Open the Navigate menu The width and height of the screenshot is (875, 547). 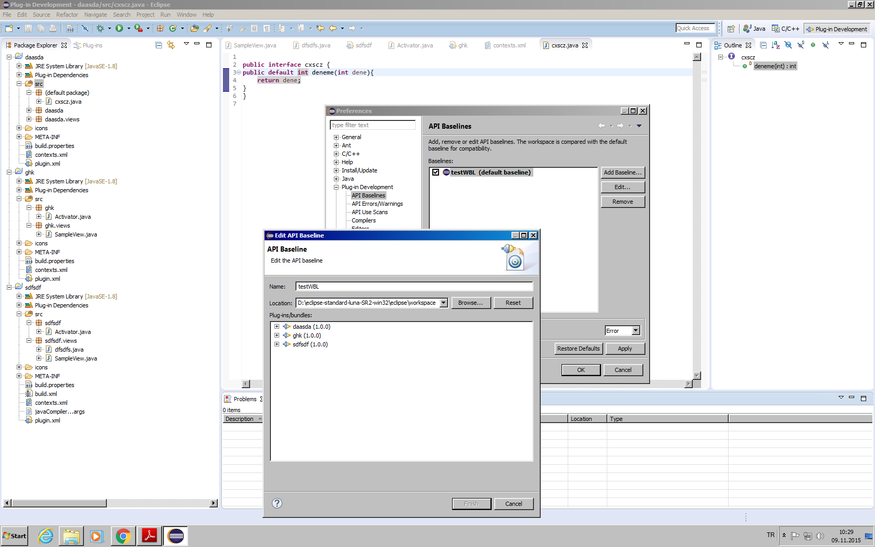click(95, 15)
